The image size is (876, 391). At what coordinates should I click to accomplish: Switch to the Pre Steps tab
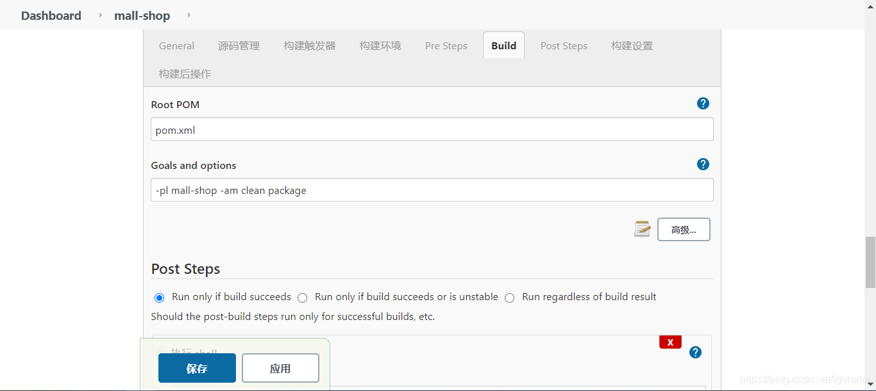[446, 46]
